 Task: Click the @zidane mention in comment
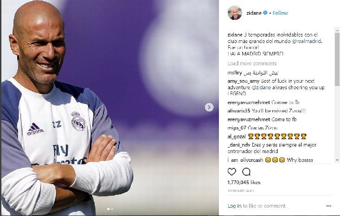261,87
